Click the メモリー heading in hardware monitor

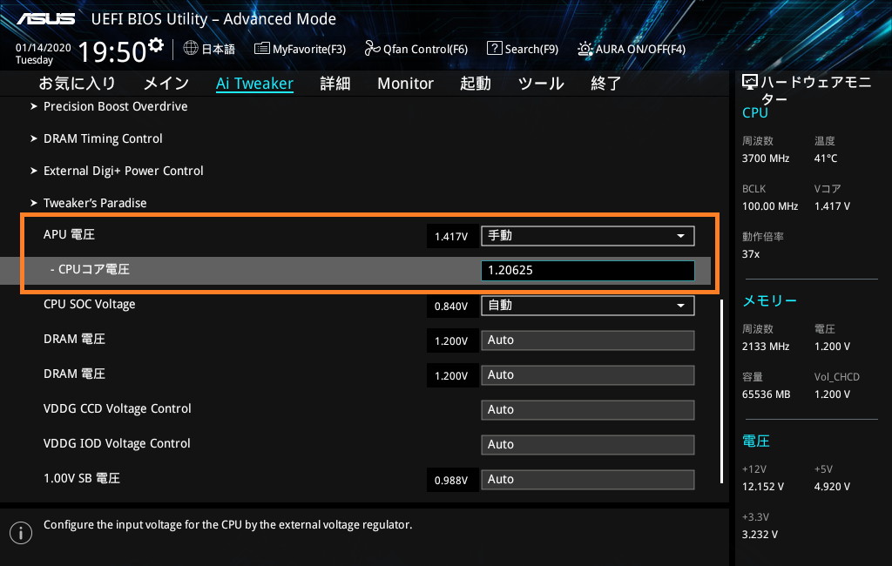pyautogui.click(x=770, y=301)
